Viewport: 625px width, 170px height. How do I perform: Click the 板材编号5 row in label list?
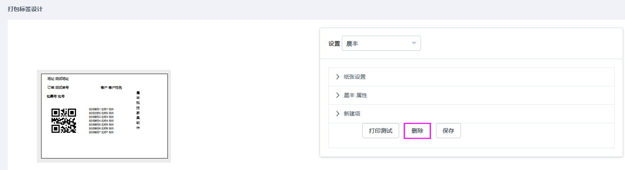101,125
